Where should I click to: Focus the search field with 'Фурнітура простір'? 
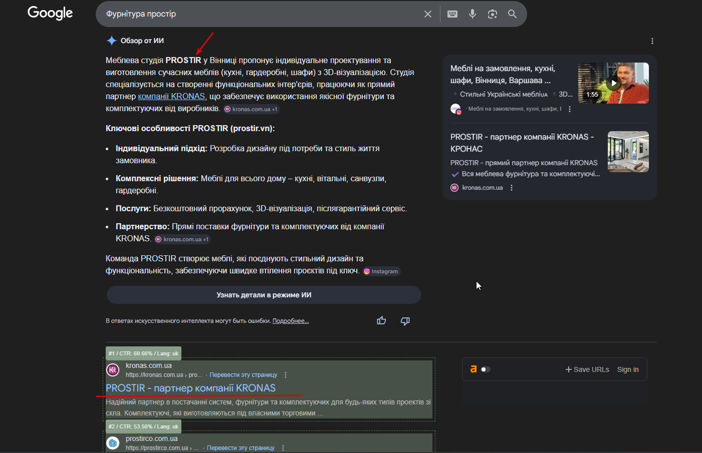(x=261, y=14)
